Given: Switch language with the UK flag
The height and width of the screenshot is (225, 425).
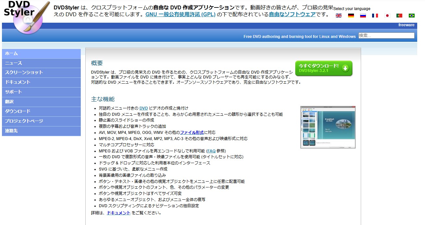Looking at the screenshot, I should (339, 16).
